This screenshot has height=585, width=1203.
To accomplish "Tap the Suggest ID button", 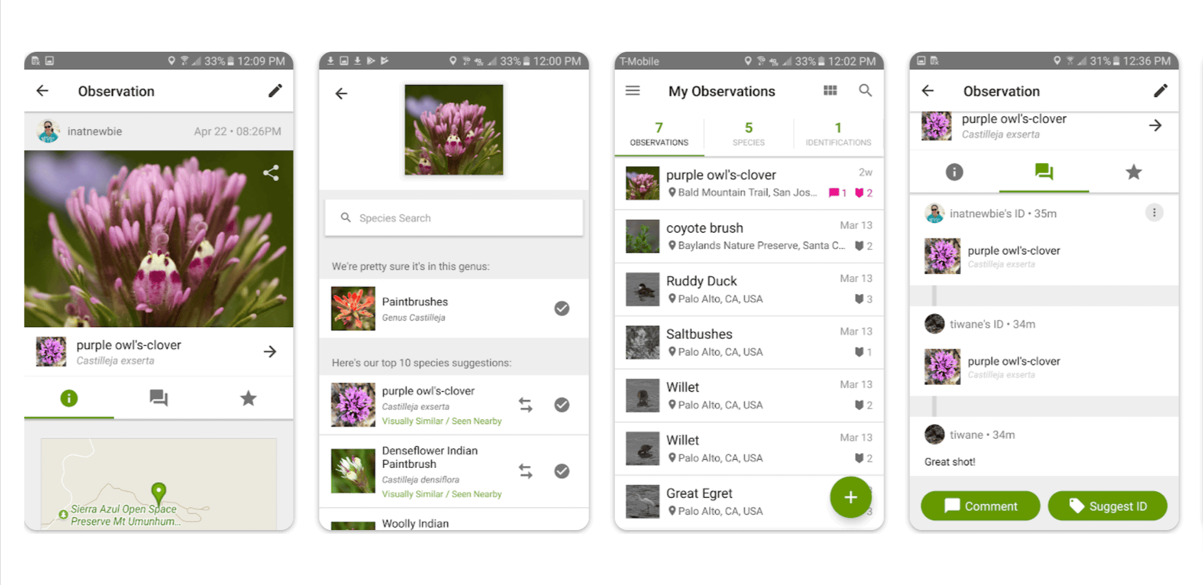I will (1107, 506).
